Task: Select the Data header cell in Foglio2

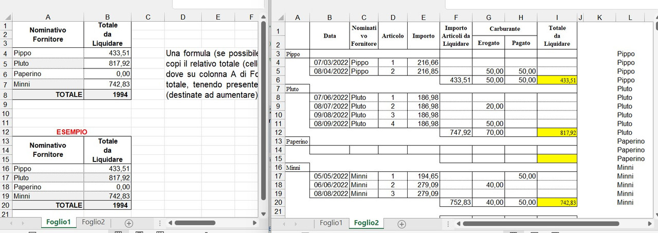Action: [330, 36]
